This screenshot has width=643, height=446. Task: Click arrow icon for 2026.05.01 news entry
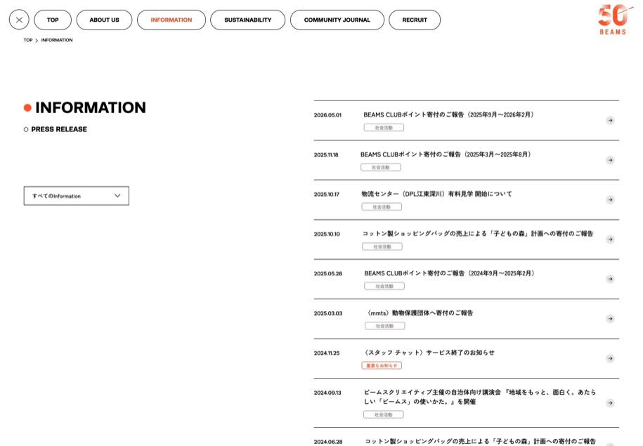coord(610,121)
